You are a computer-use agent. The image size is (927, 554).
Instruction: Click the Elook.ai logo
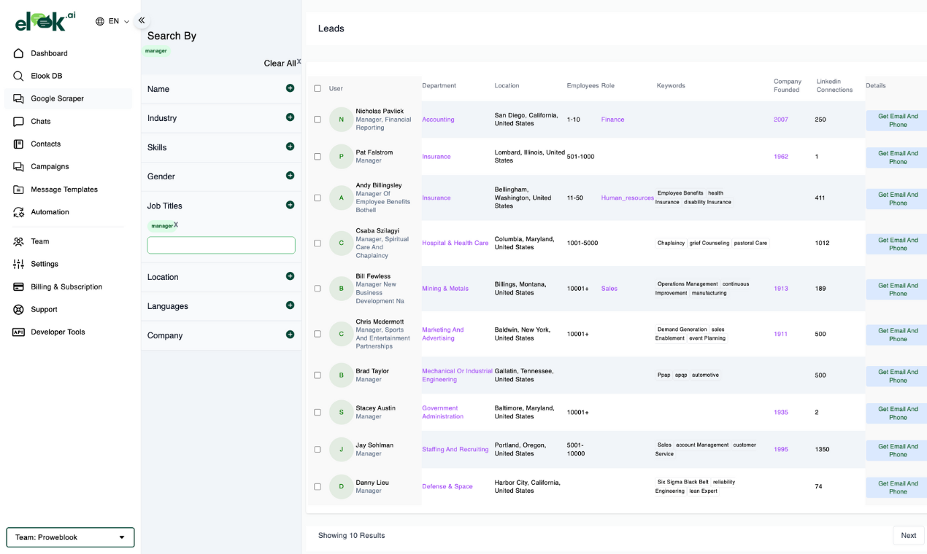(x=45, y=21)
